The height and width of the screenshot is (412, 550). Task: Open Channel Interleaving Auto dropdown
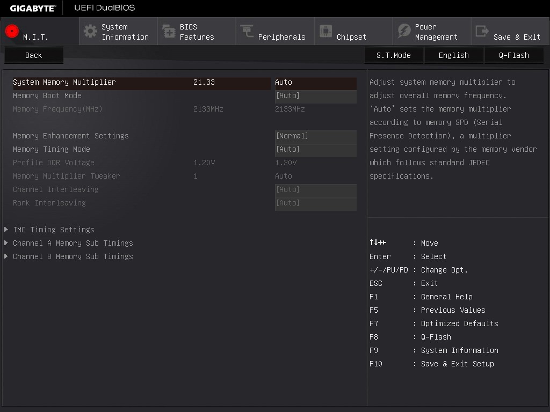pos(316,189)
